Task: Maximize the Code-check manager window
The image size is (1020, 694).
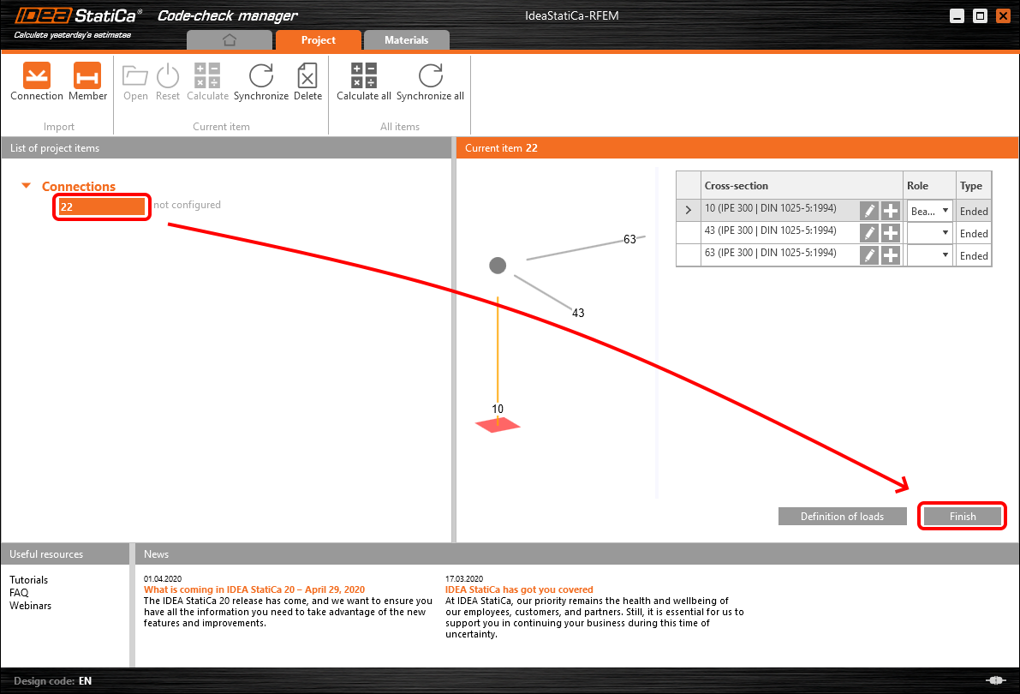Action: point(980,16)
